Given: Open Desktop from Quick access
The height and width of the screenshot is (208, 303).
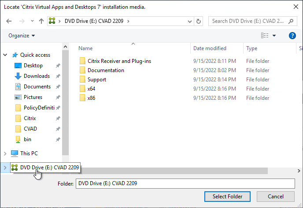Looking at the screenshot, I should 33,66.
